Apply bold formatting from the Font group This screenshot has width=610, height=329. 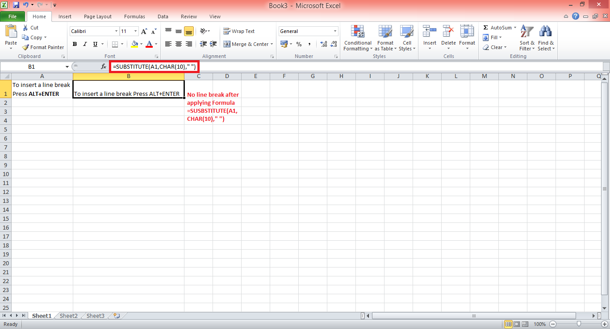tap(75, 44)
